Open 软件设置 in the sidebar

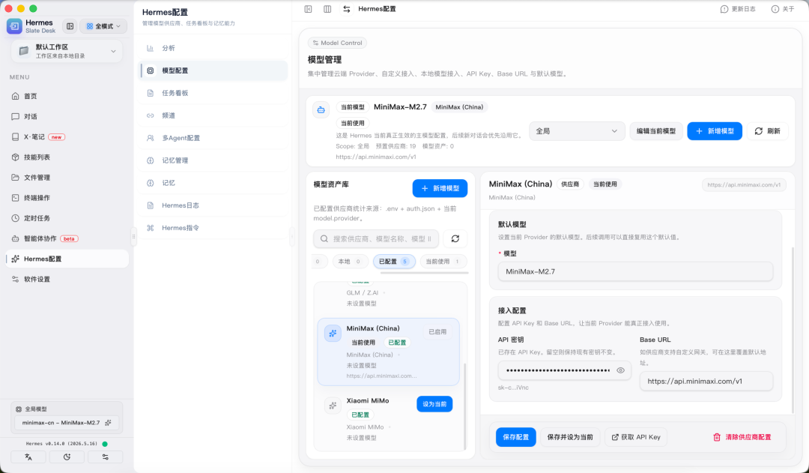pyautogui.click(x=67, y=280)
